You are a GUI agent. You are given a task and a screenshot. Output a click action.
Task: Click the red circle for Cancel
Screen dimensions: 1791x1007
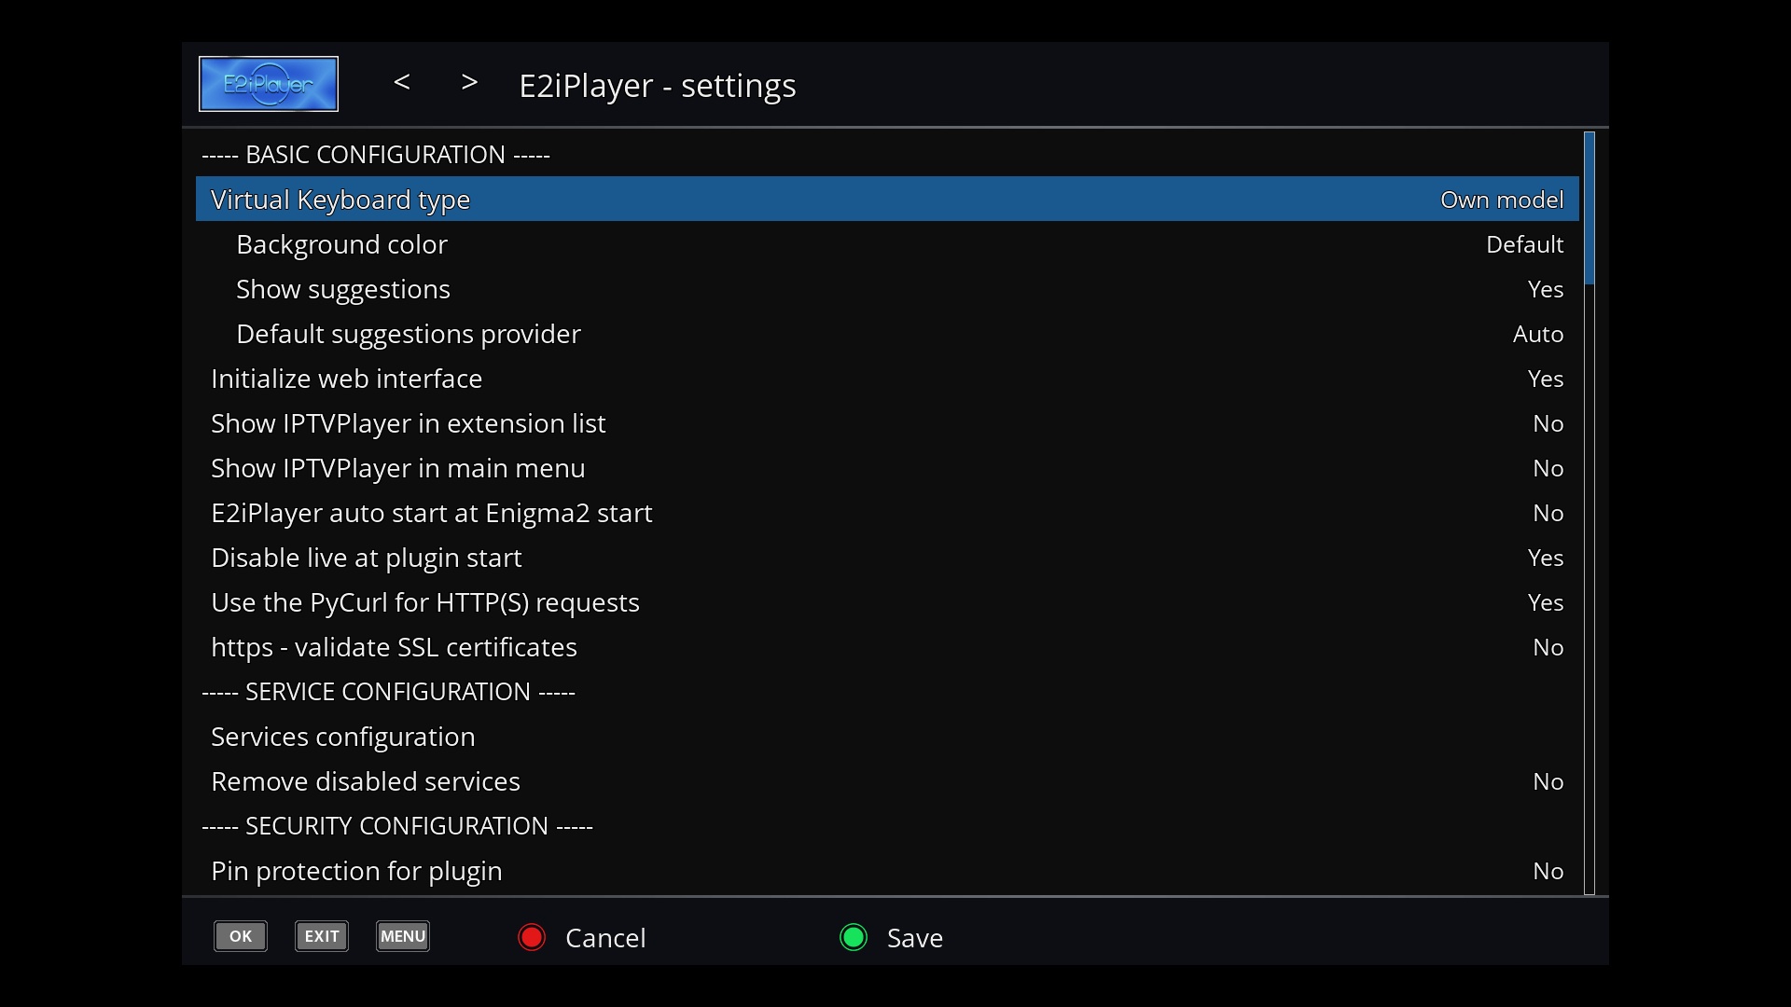(x=531, y=937)
